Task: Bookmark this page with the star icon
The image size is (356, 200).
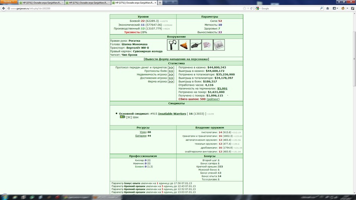Action: pyautogui.click(x=245, y=8)
